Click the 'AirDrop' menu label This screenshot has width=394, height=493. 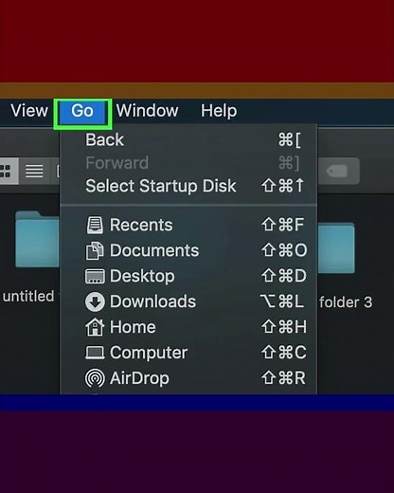tap(139, 378)
